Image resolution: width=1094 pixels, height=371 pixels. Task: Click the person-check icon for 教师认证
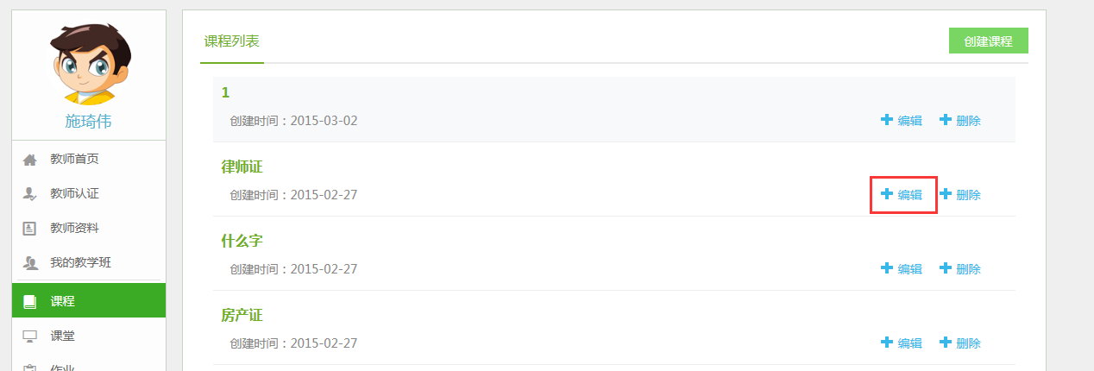[30, 194]
